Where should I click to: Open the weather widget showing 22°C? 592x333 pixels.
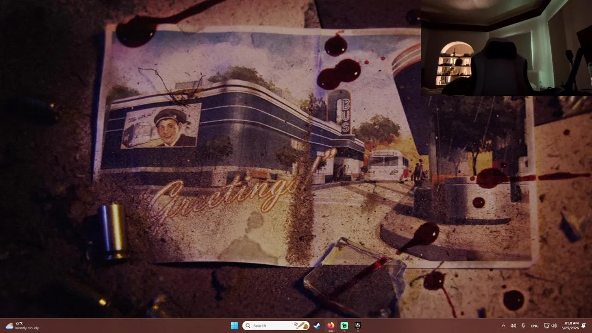pyautogui.click(x=22, y=326)
